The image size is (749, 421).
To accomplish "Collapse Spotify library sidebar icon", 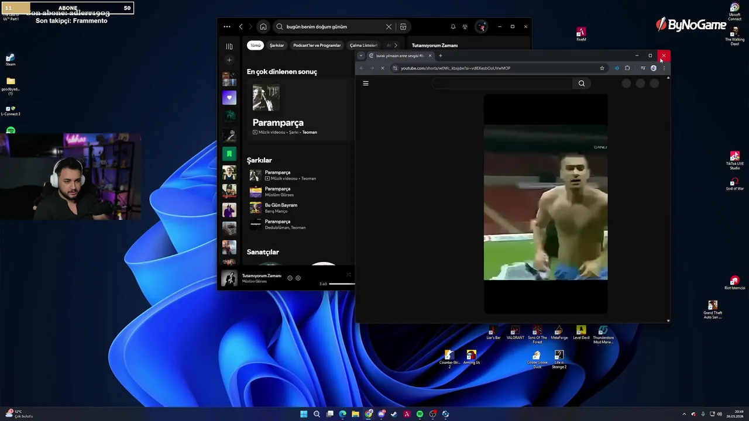I will (229, 46).
